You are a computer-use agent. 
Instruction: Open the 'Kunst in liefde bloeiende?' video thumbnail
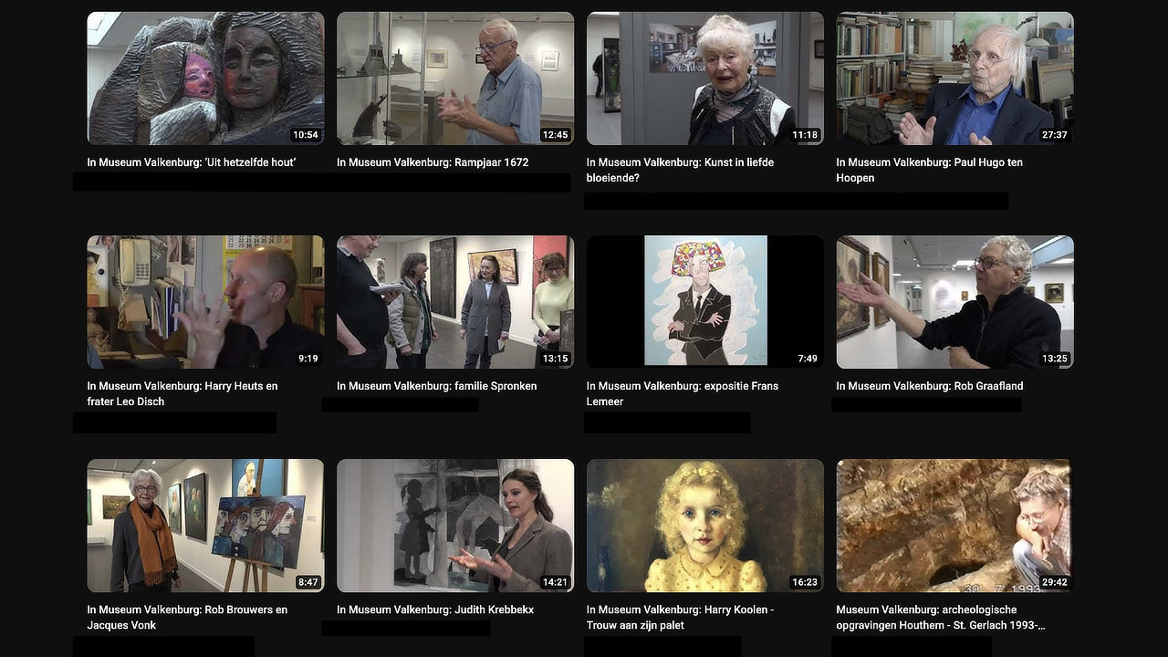pos(704,78)
